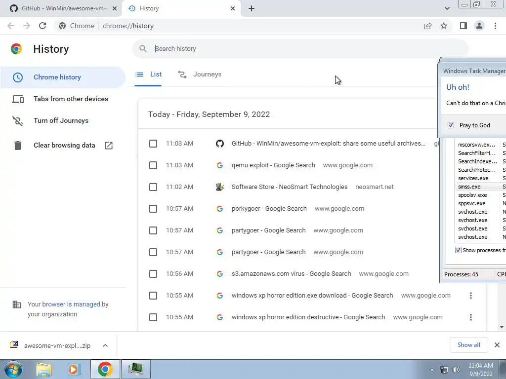Open qemu exploit Google Search link
The width and height of the screenshot is (506, 379).
point(273,165)
